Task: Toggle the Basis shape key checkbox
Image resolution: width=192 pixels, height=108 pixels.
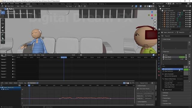Action: click(x=186, y=55)
